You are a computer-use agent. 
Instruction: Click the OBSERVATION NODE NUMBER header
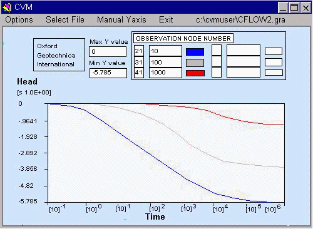coord(183,38)
